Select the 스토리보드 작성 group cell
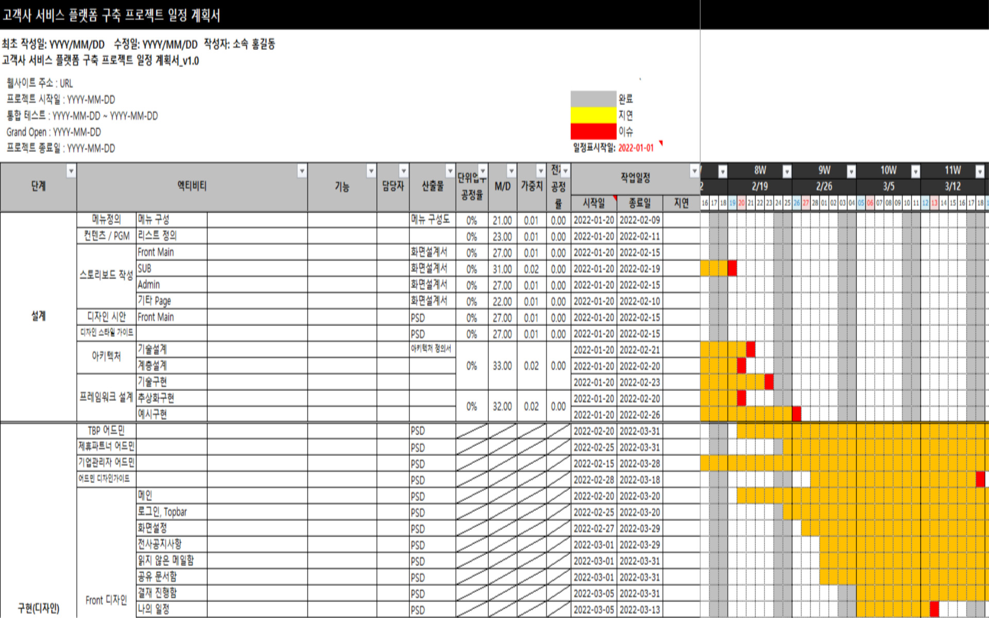 click(x=106, y=276)
